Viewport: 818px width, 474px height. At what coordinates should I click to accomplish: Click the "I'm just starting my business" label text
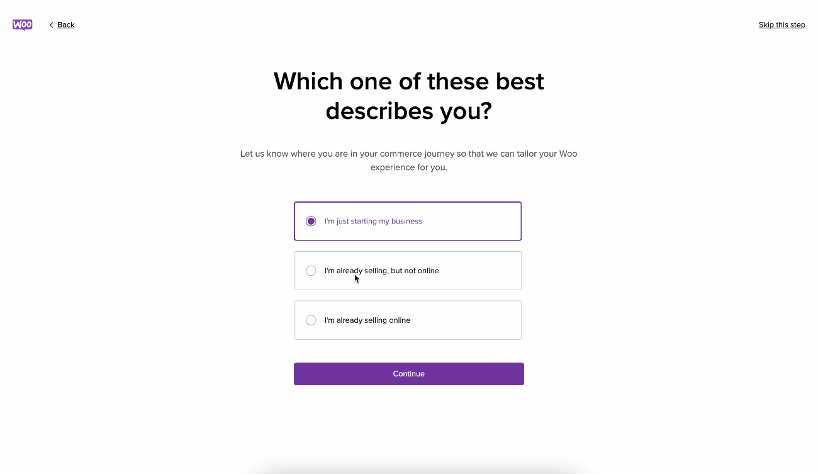[x=373, y=222]
